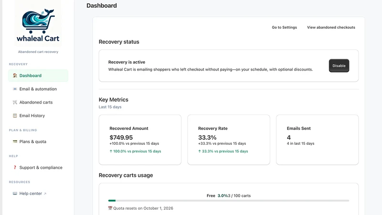Open the Help center link

(38, 193)
